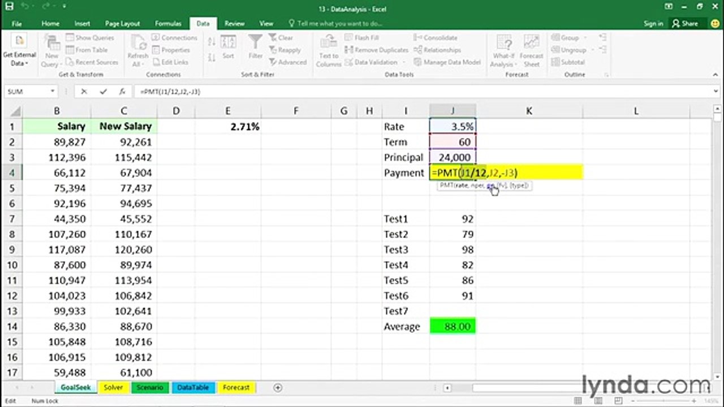Toggle the Filter funnel button

pos(256,48)
